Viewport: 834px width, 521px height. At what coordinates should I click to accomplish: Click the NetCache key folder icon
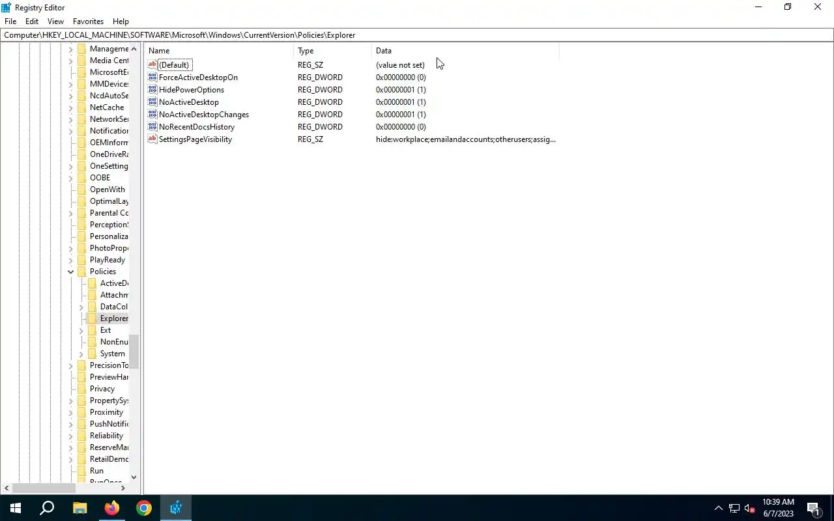click(81, 107)
